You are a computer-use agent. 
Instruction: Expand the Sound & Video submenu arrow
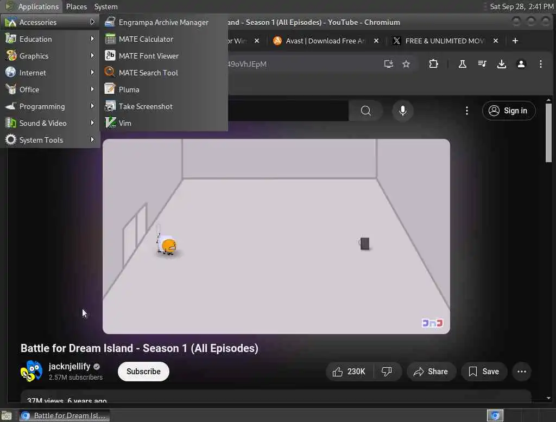click(92, 123)
